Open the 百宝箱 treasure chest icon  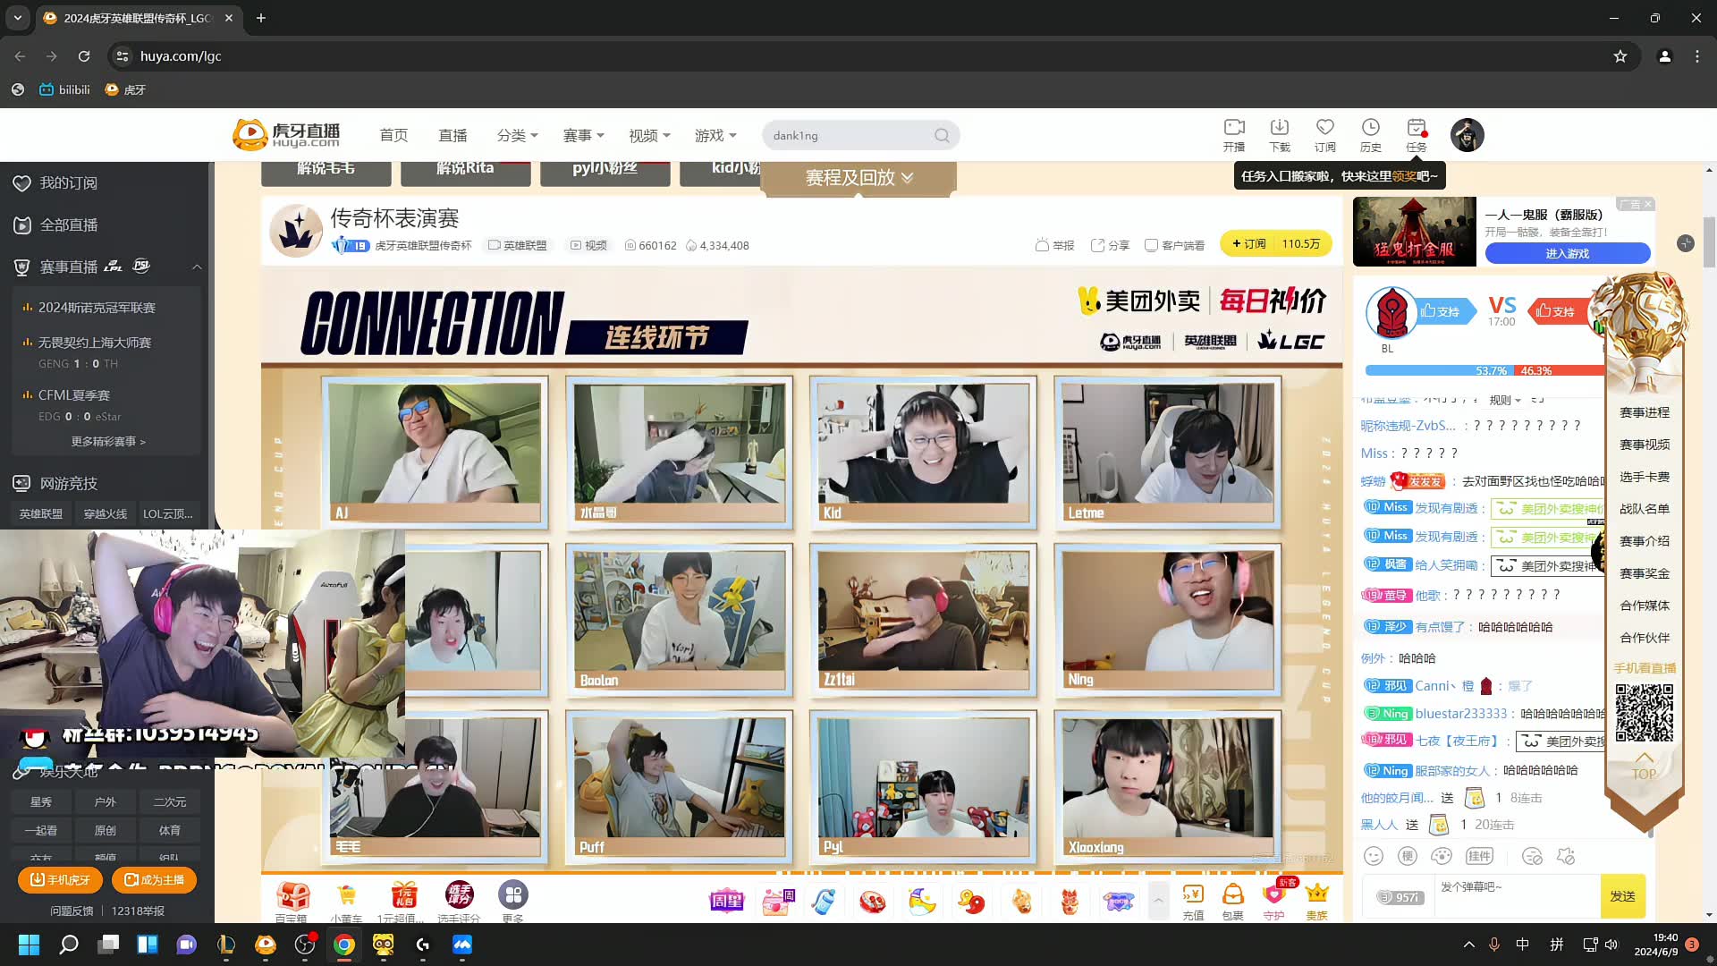pyautogui.click(x=292, y=901)
